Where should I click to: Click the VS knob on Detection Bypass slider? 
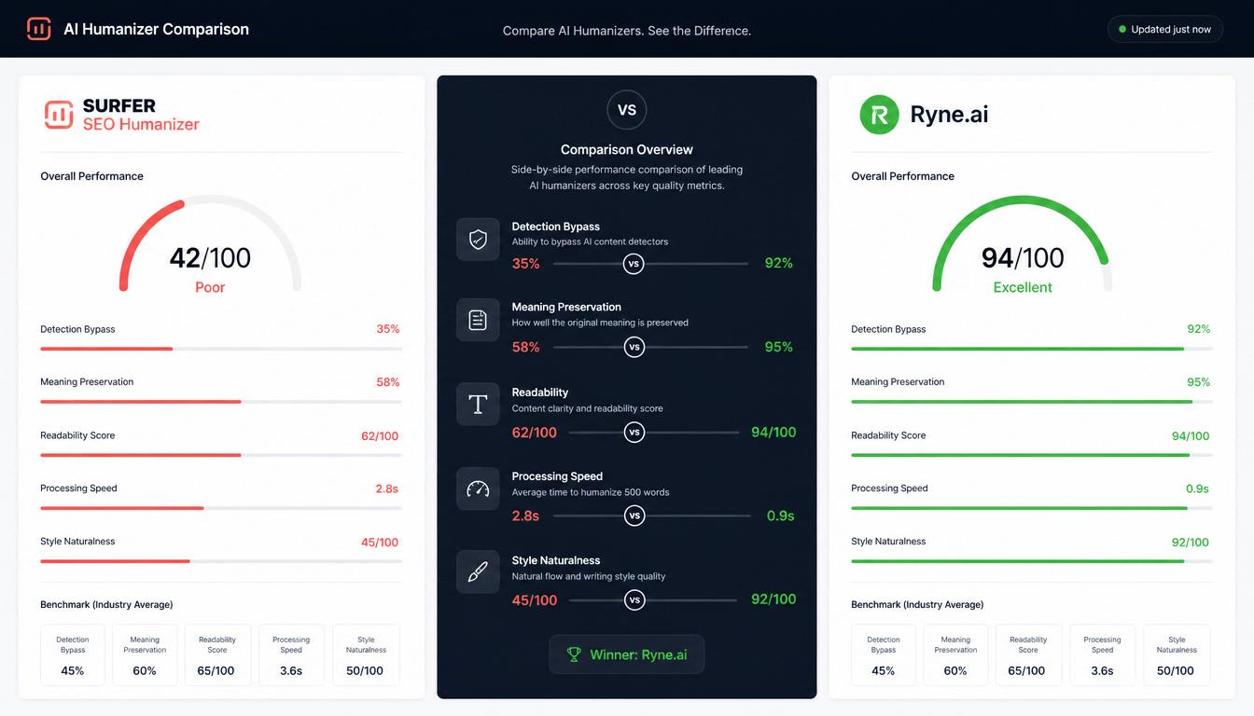click(x=634, y=264)
